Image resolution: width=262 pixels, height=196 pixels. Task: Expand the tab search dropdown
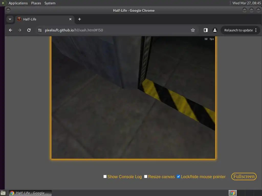[10, 19]
